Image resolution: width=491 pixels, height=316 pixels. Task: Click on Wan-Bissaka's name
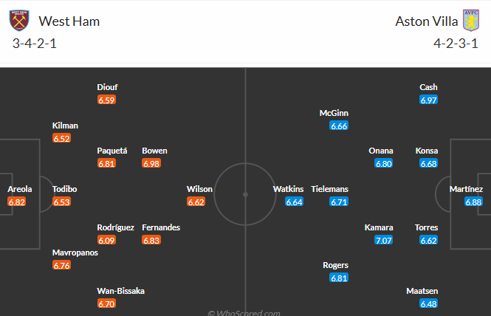point(121,291)
